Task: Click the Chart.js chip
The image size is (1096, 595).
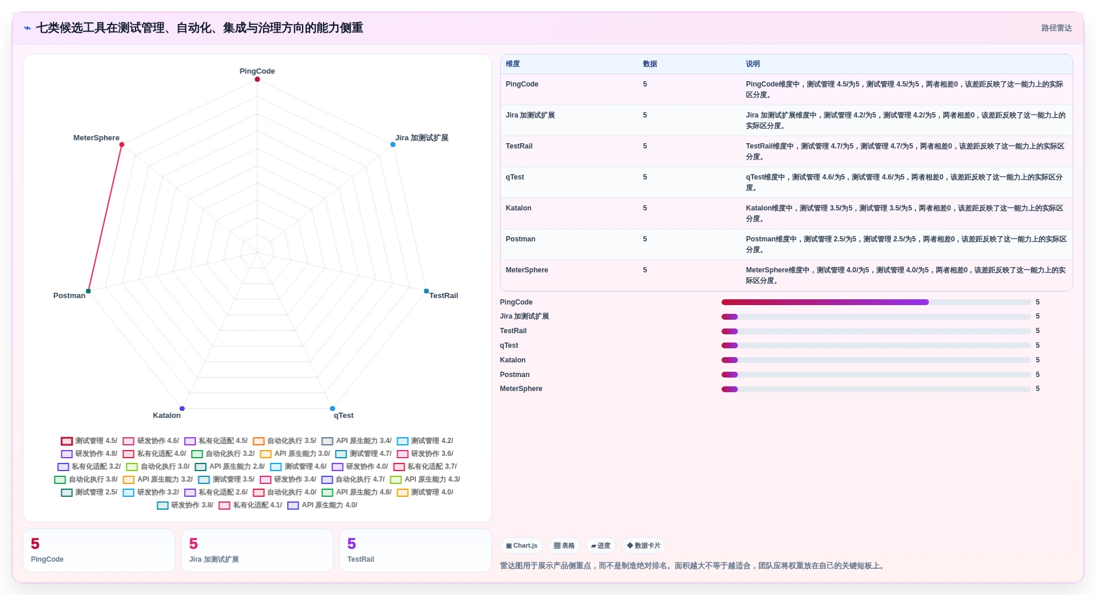Action: (x=522, y=546)
